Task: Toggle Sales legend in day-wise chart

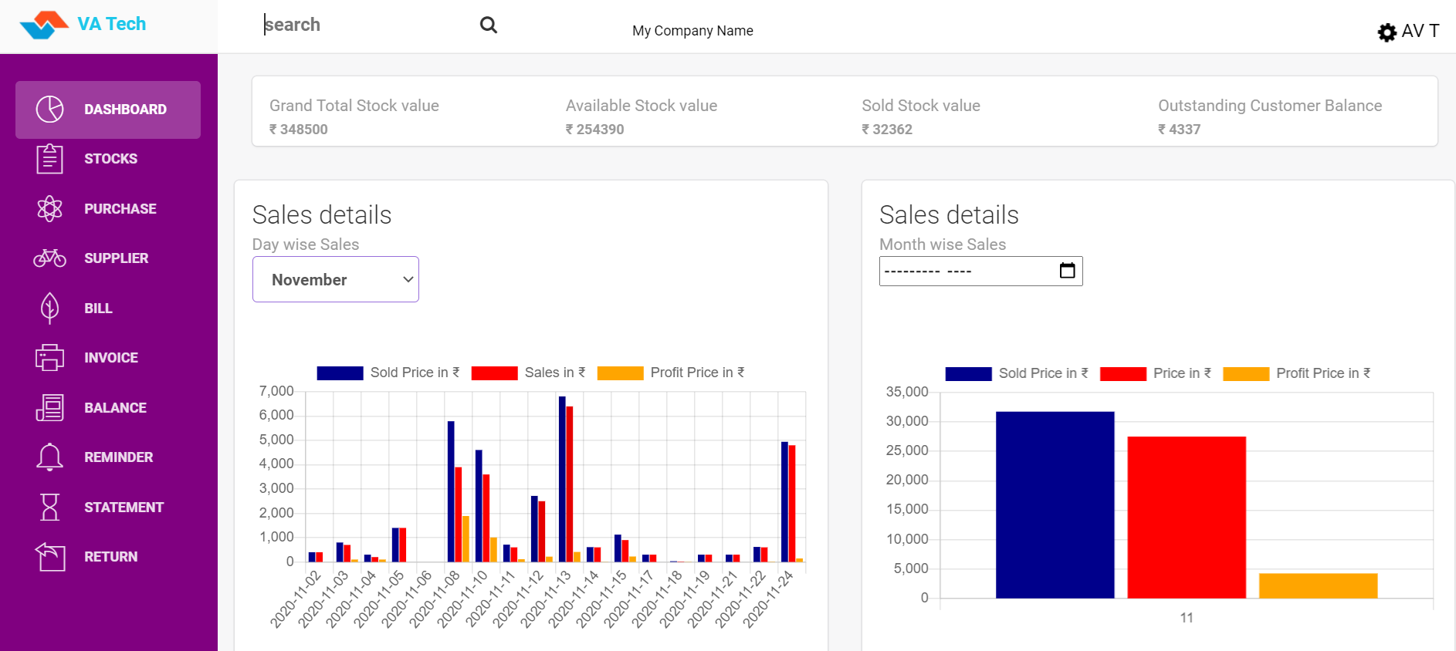Action: (x=529, y=373)
